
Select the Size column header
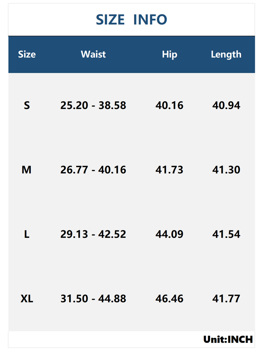pos(27,54)
